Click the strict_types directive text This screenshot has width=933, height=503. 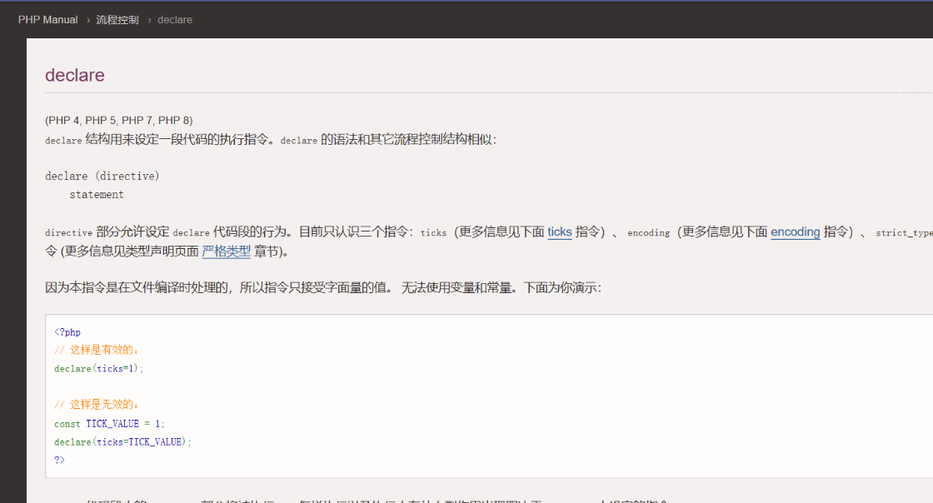click(903, 232)
